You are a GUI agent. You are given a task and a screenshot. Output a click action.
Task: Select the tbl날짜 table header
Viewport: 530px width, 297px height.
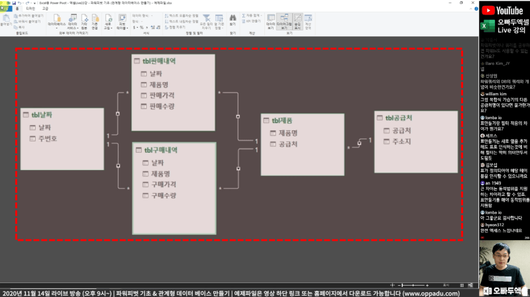(62, 114)
